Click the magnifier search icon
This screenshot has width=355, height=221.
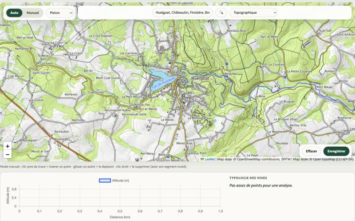(221, 13)
